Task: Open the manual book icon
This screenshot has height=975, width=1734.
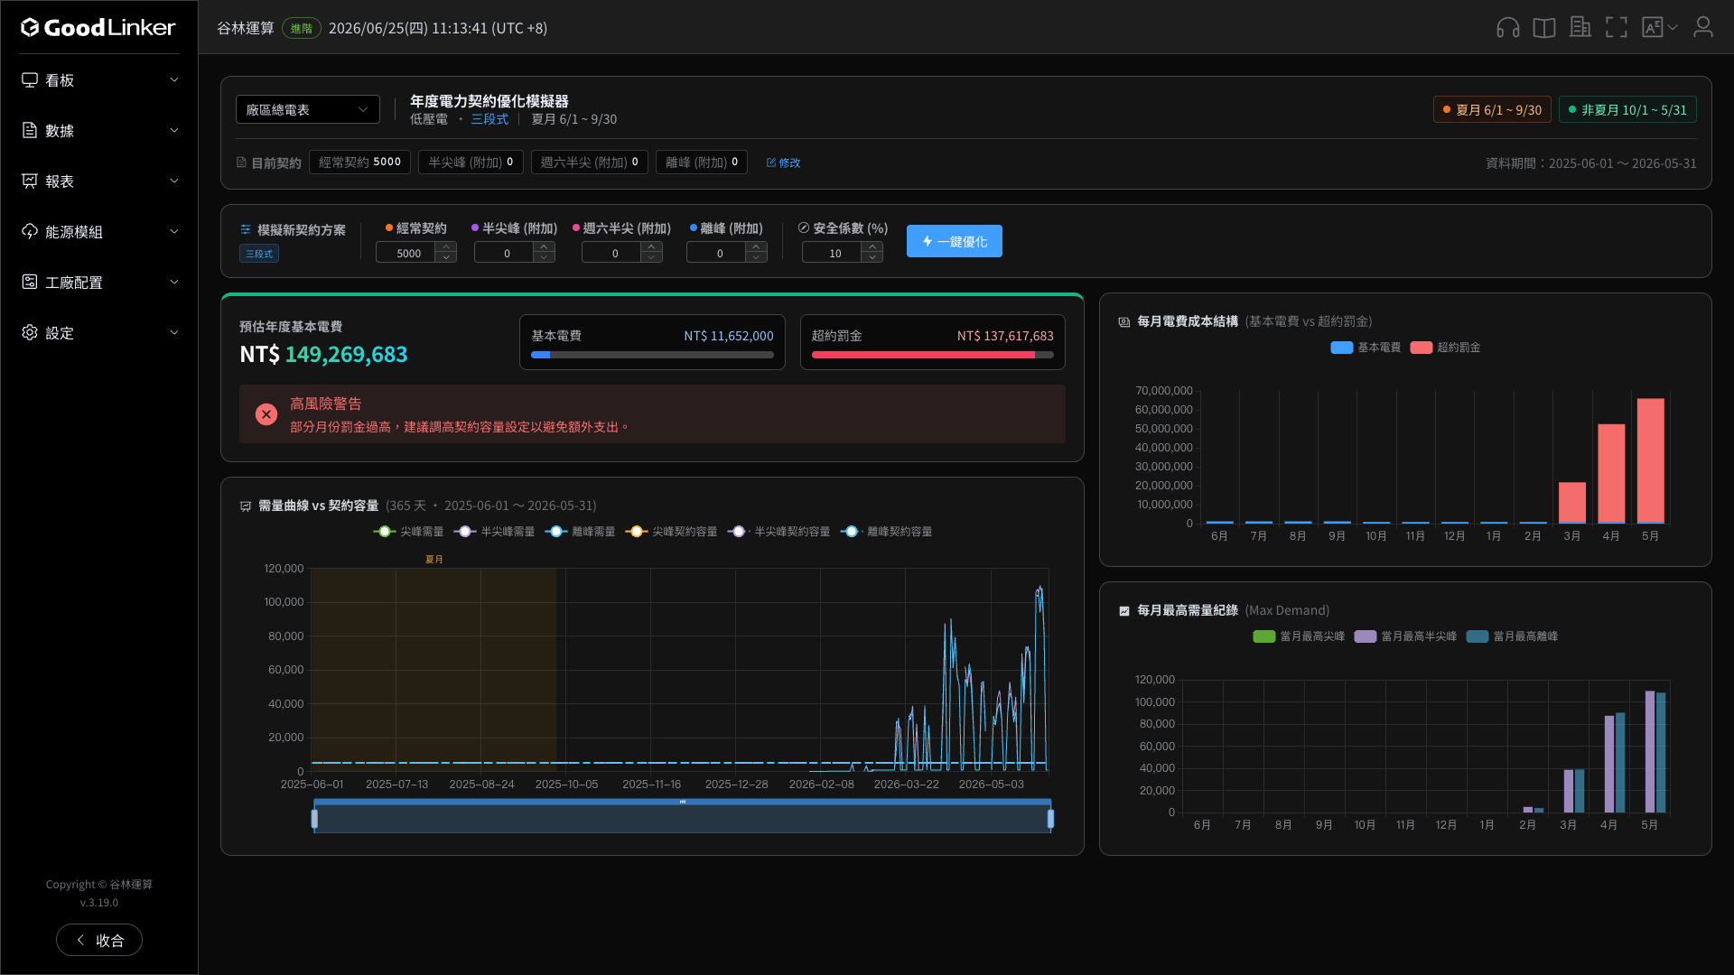Action: 1544,28
